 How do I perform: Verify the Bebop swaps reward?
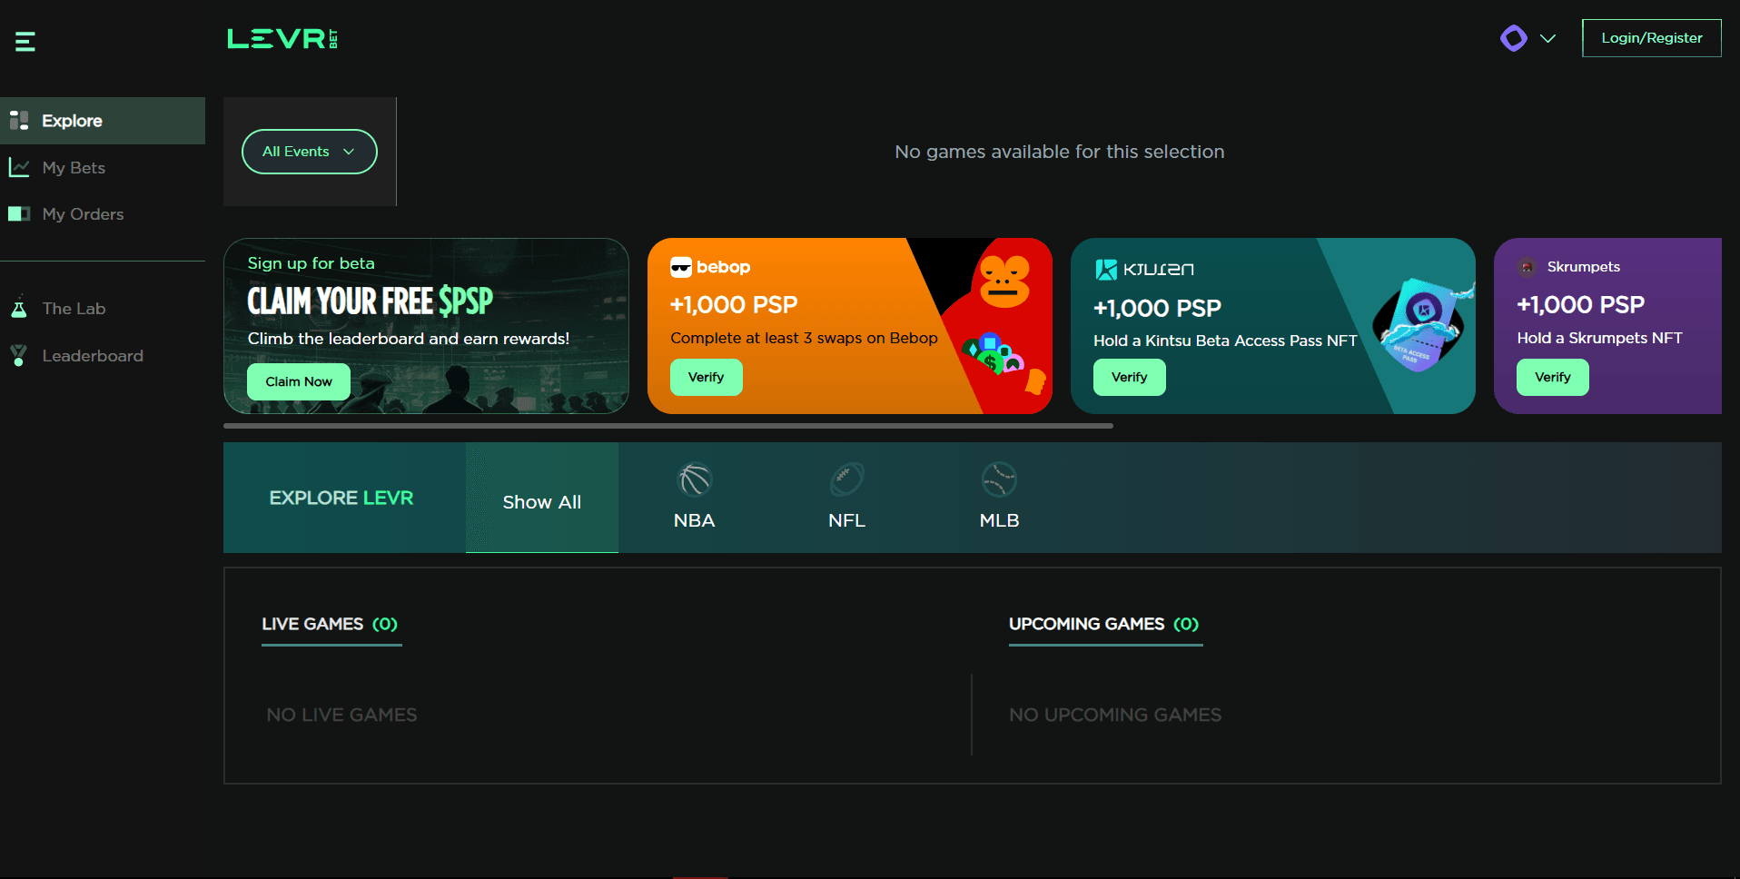click(706, 377)
